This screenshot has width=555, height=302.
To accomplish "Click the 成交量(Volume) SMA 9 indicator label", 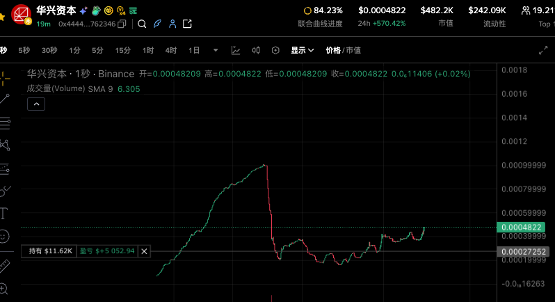I will pyautogui.click(x=70, y=88).
